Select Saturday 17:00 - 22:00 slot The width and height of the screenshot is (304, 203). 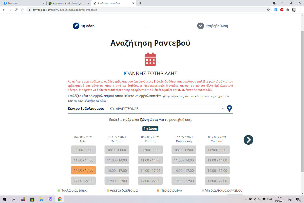tap(217, 181)
